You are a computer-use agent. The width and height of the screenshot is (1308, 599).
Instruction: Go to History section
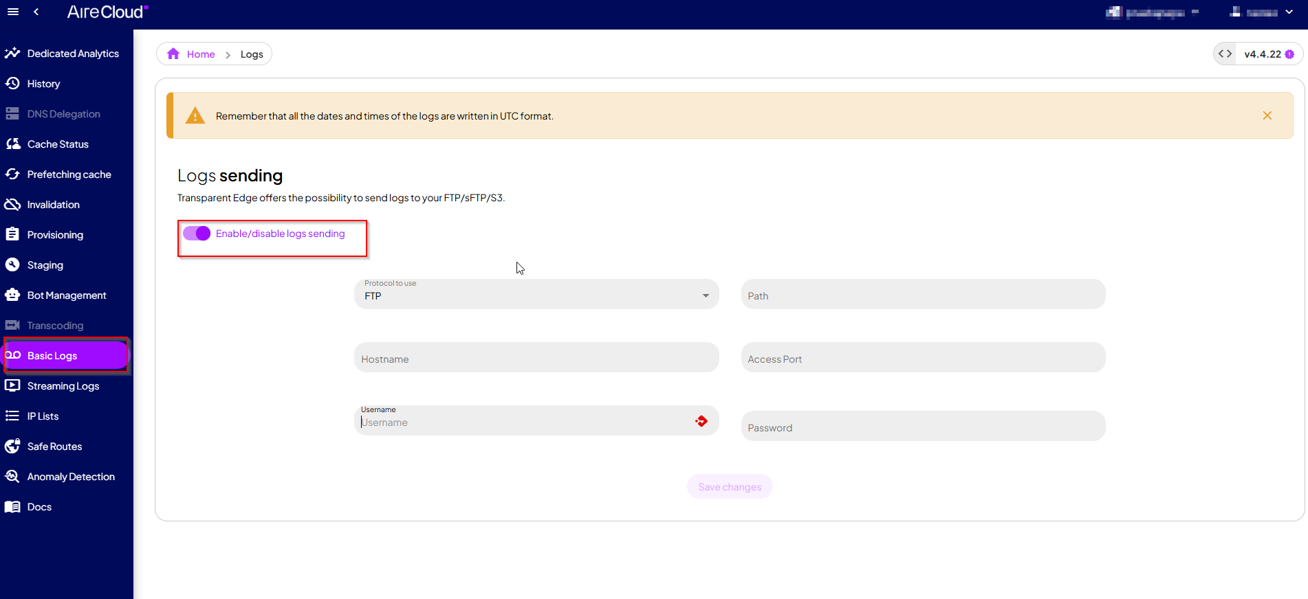tap(67, 83)
